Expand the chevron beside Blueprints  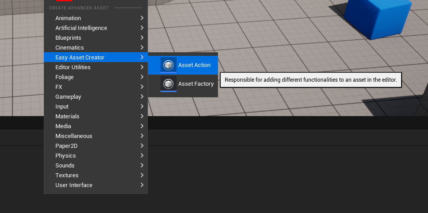[x=142, y=38]
